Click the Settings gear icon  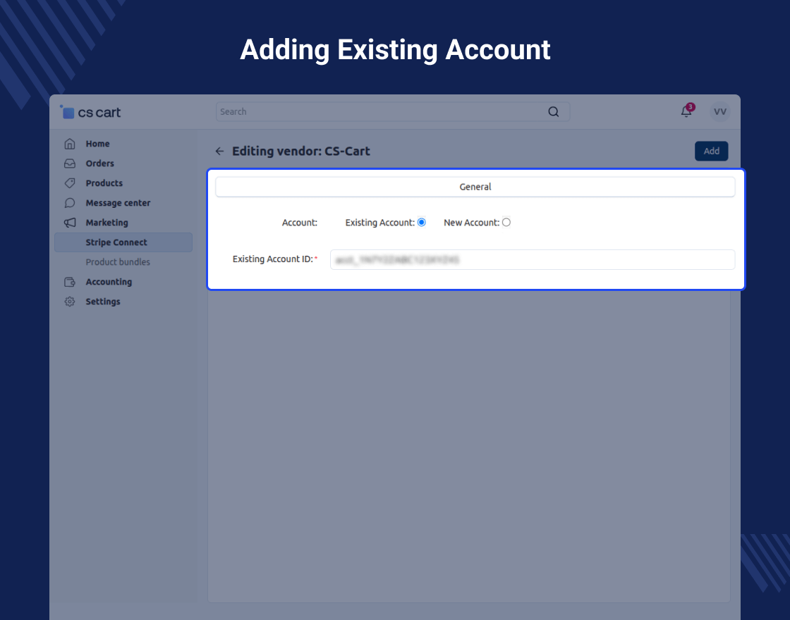[69, 302]
